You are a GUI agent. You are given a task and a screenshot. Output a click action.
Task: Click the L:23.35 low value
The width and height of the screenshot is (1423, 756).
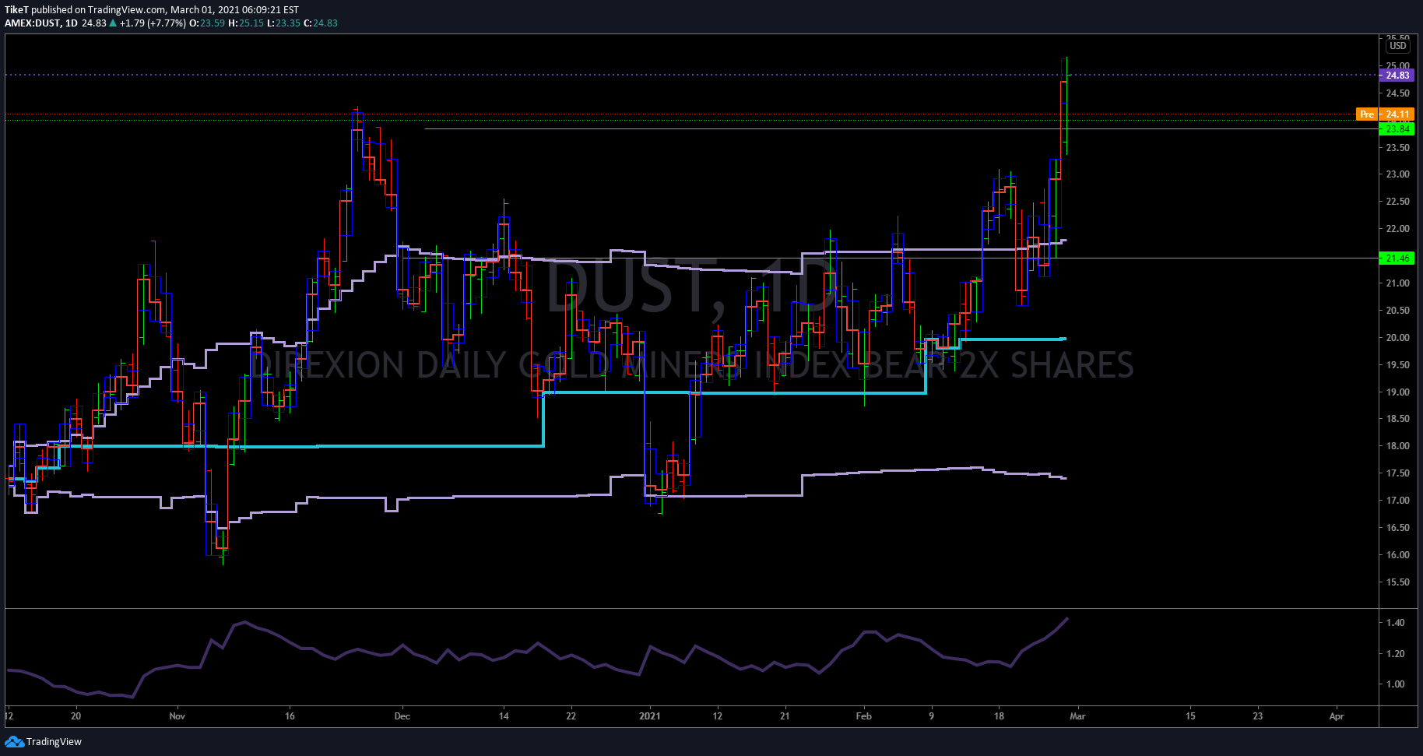coord(283,23)
